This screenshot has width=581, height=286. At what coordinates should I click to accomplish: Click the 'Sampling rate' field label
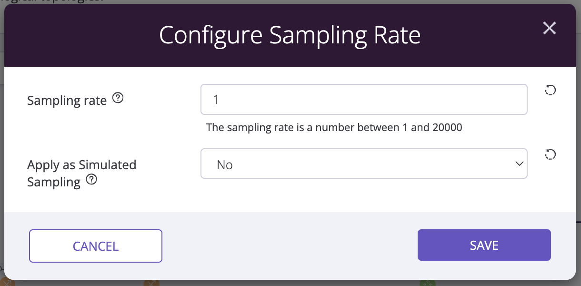coord(67,101)
